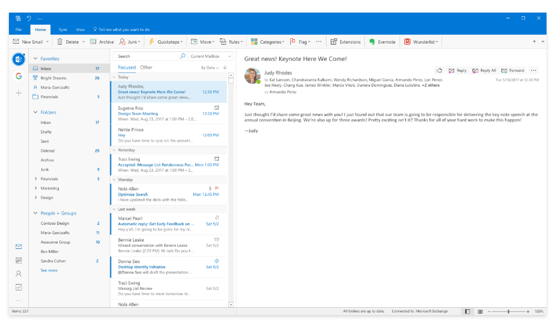This screenshot has width=557, height=325.
Task: Adjust the zoom slider in the status bar
Action: coord(508,311)
